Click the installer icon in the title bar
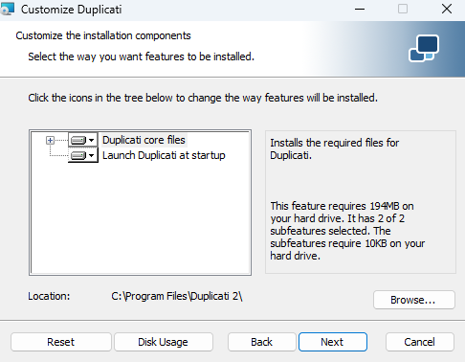This screenshot has height=362, width=465. tap(7, 9)
